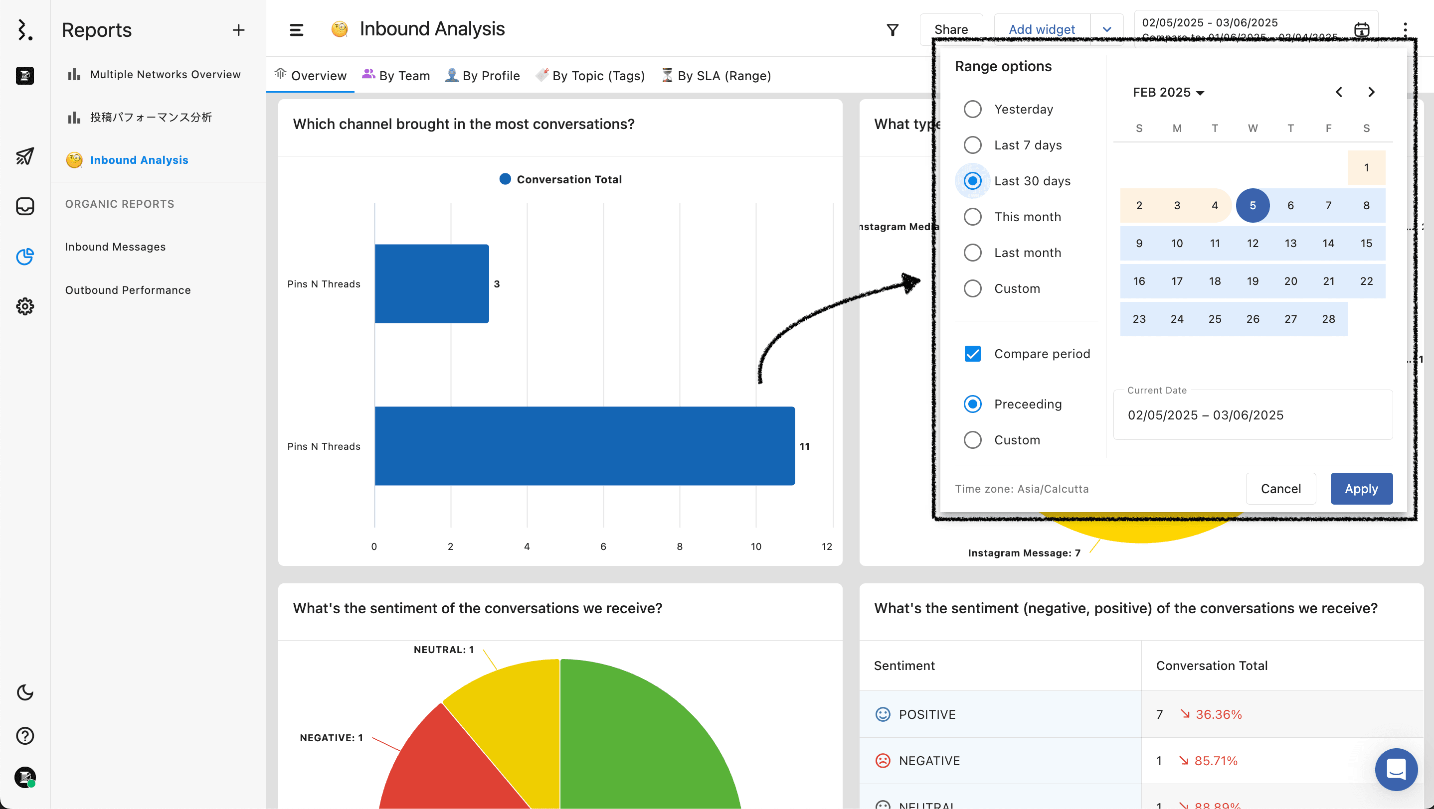Viewport: 1434px width, 809px height.
Task: Cancel the range options dialog
Action: click(1280, 488)
